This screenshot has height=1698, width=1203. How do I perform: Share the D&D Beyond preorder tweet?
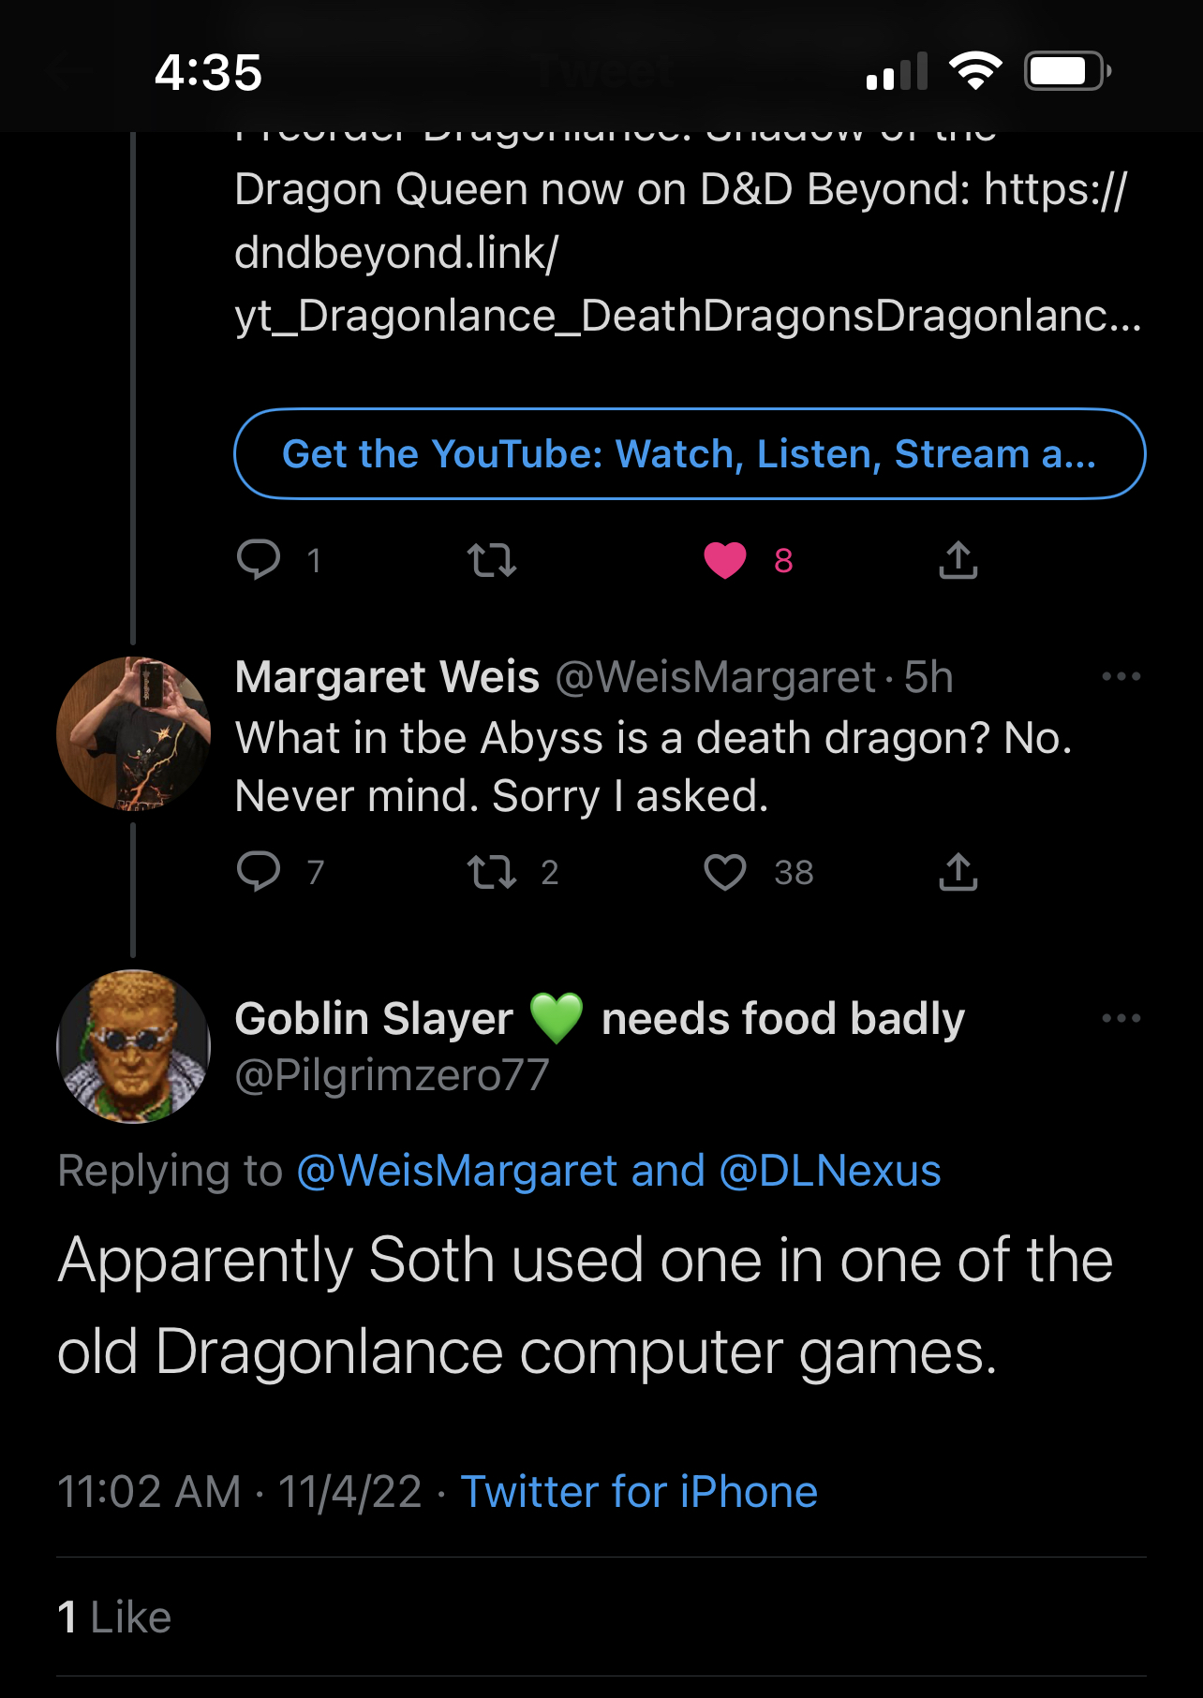pyautogui.click(x=958, y=560)
